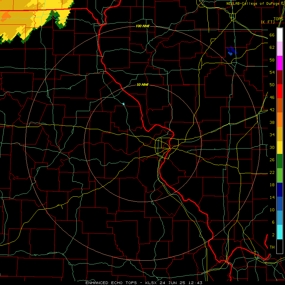285x285 pixels.
Task: Click the gold legend color band
Action: click(280, 134)
